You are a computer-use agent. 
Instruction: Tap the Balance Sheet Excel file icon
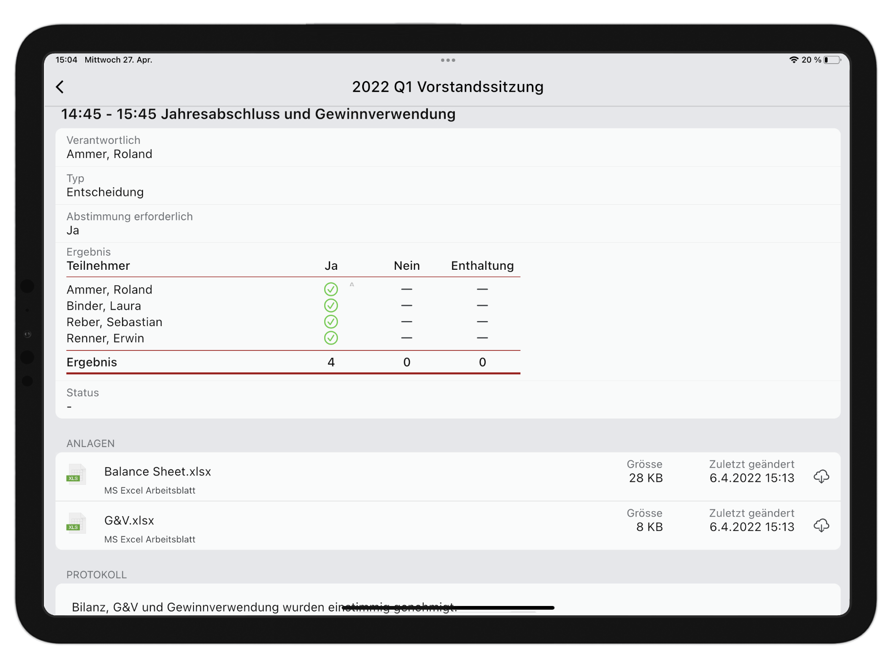point(76,475)
